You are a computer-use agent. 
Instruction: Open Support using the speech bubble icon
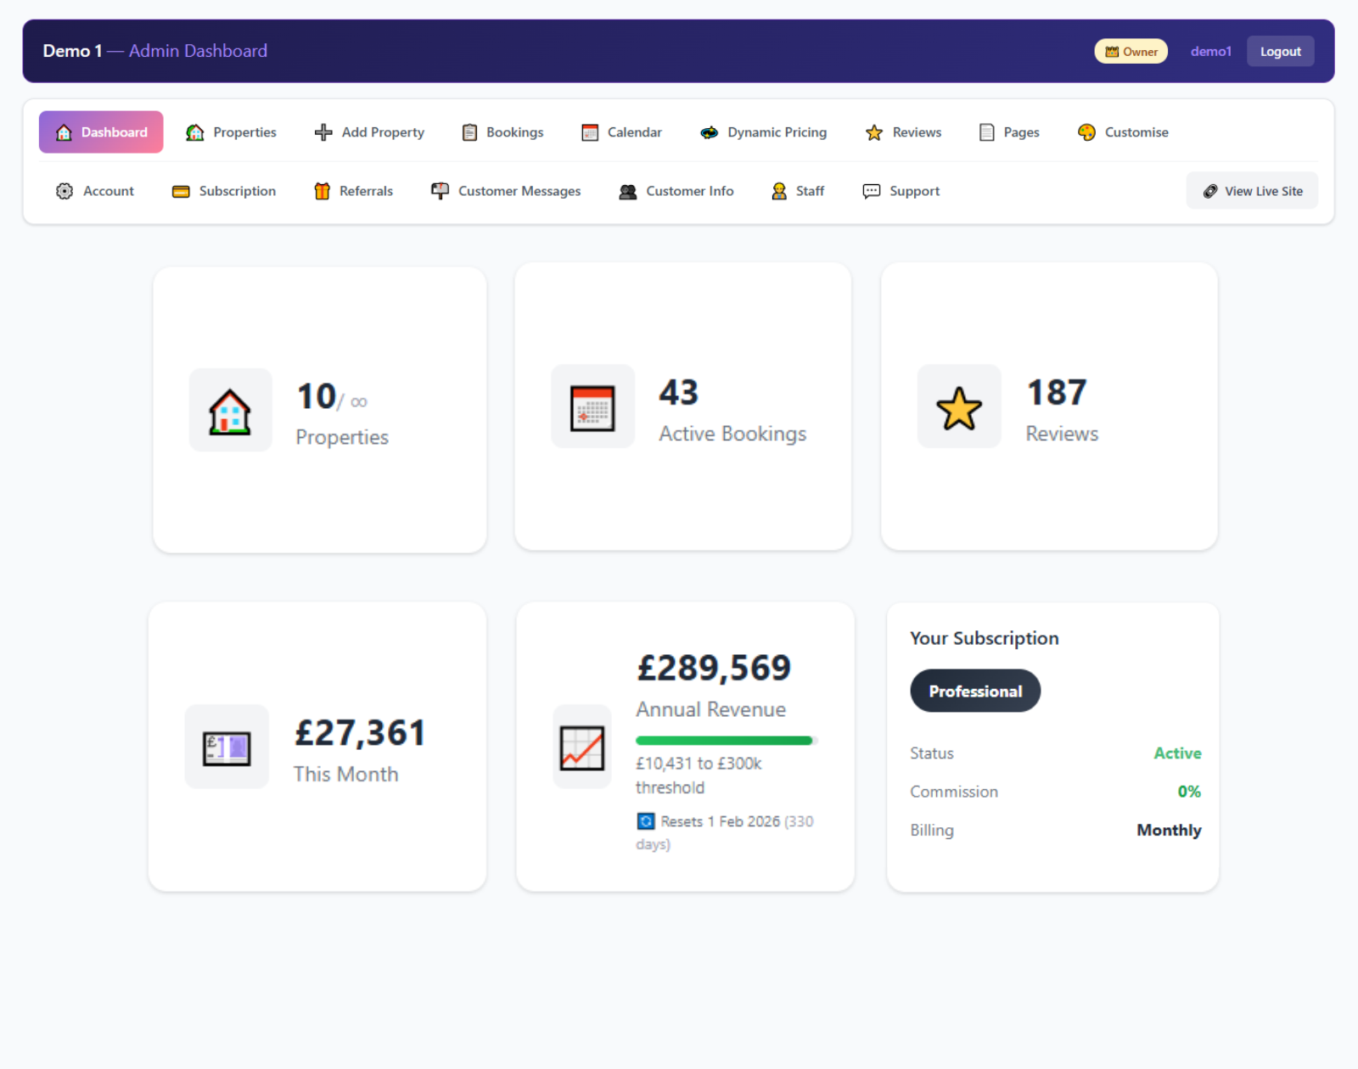(870, 191)
